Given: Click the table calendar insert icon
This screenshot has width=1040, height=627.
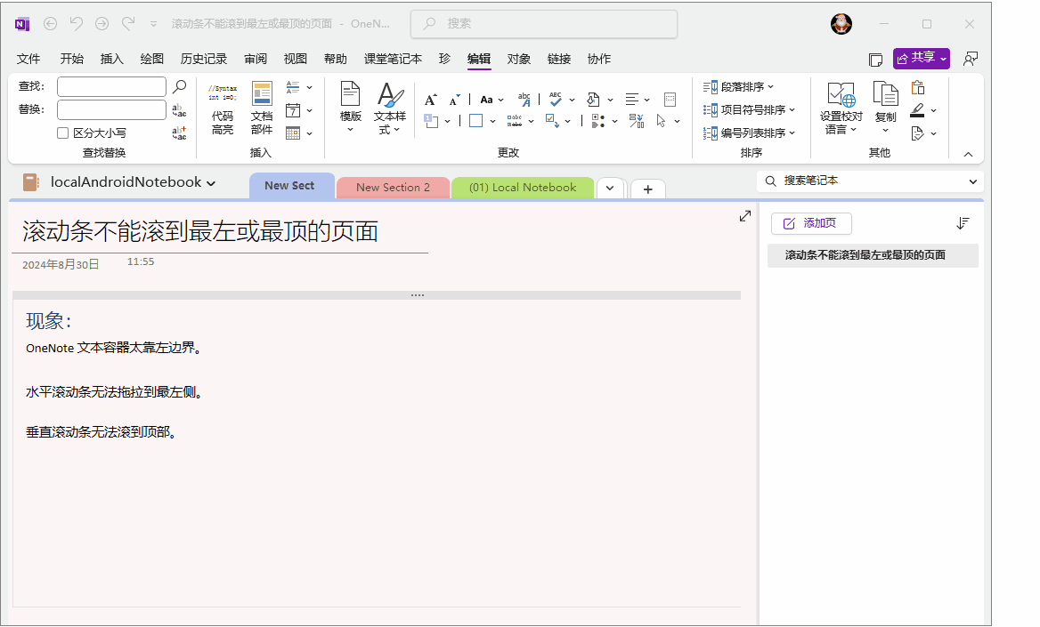Looking at the screenshot, I should click(293, 133).
